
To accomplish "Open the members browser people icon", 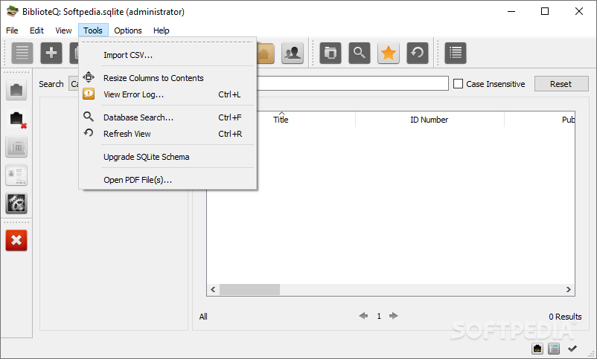I will (293, 53).
